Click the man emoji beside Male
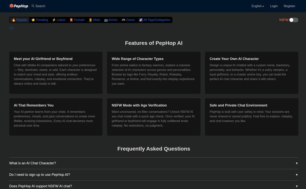Viewport: 306px width, 189px height. point(90,20)
